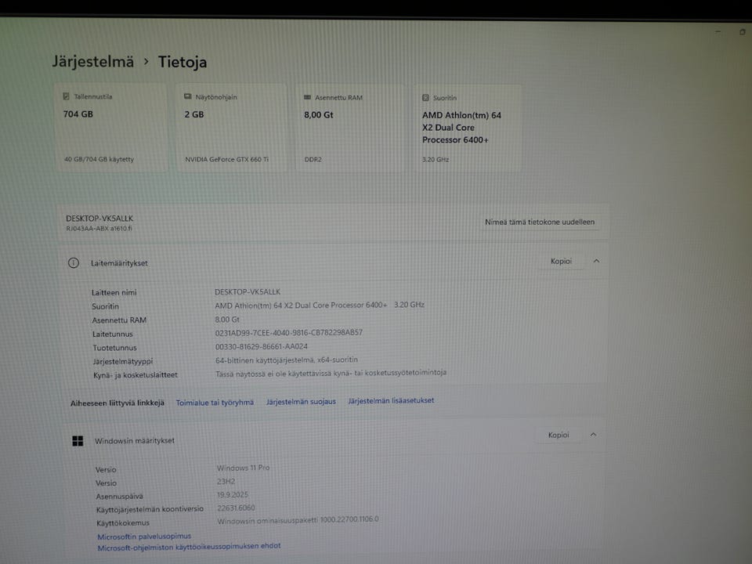
Task: Select Windowsin ominaisuuspaketti 1000.22700.1106.0 text
Action: point(298,520)
